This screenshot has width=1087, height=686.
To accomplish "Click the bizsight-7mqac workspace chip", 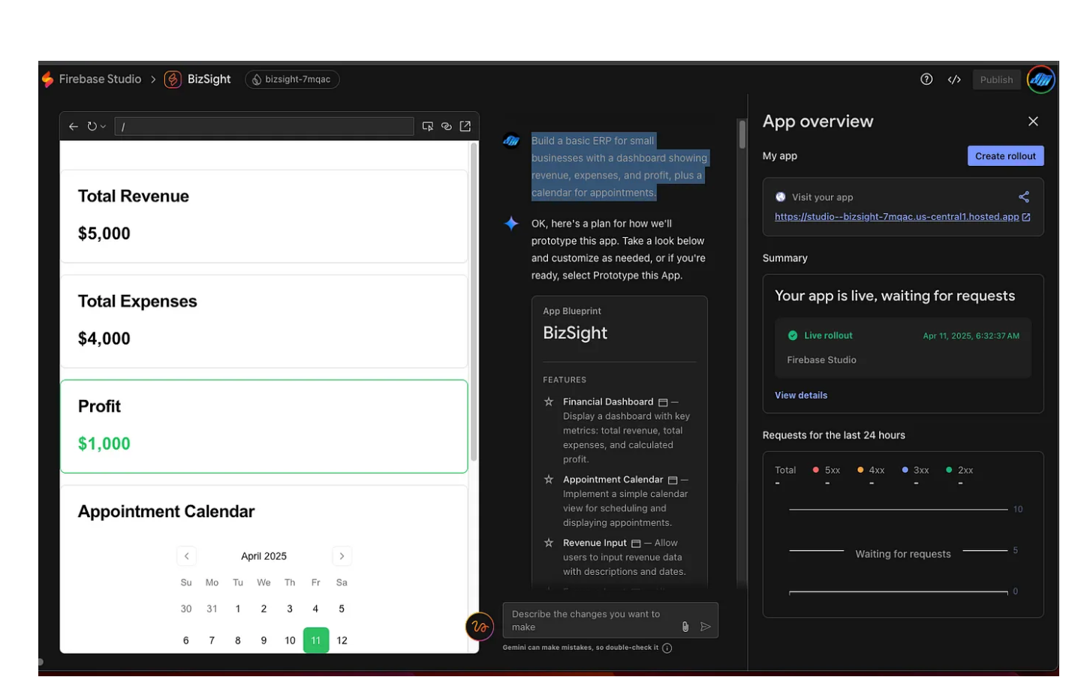I will pos(292,80).
